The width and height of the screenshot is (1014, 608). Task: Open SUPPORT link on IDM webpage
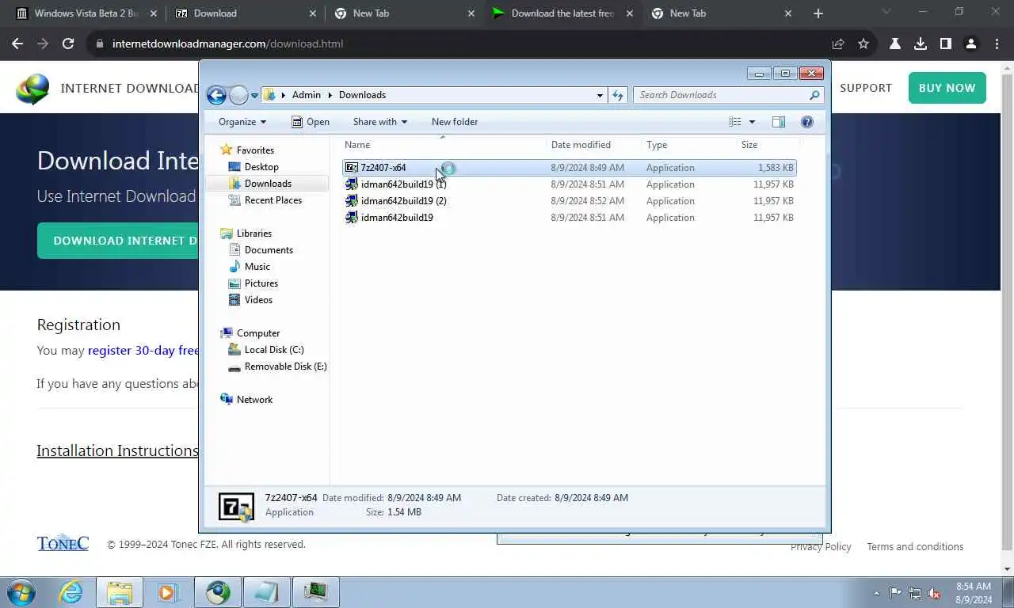(x=865, y=88)
